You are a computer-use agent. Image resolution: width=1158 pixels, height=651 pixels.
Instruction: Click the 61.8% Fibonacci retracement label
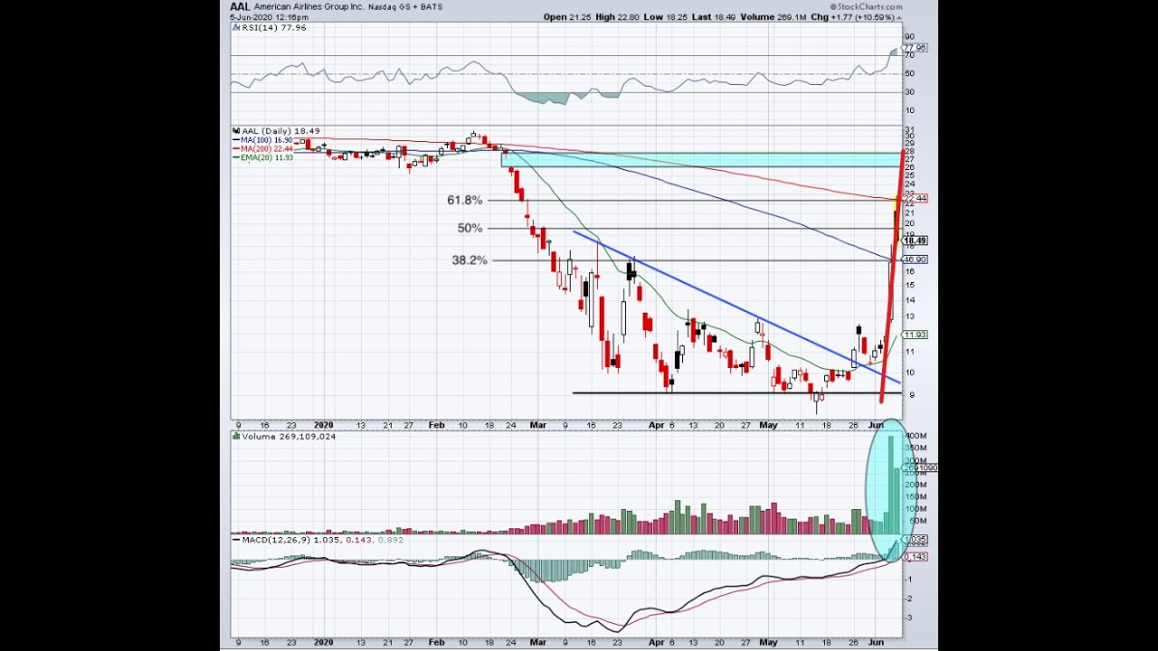click(465, 200)
